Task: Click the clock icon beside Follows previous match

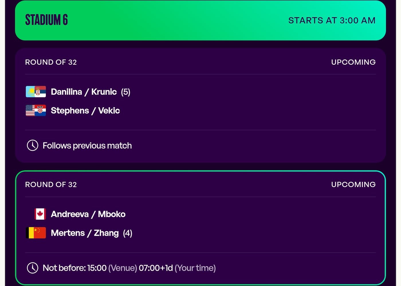Action: pyautogui.click(x=32, y=145)
